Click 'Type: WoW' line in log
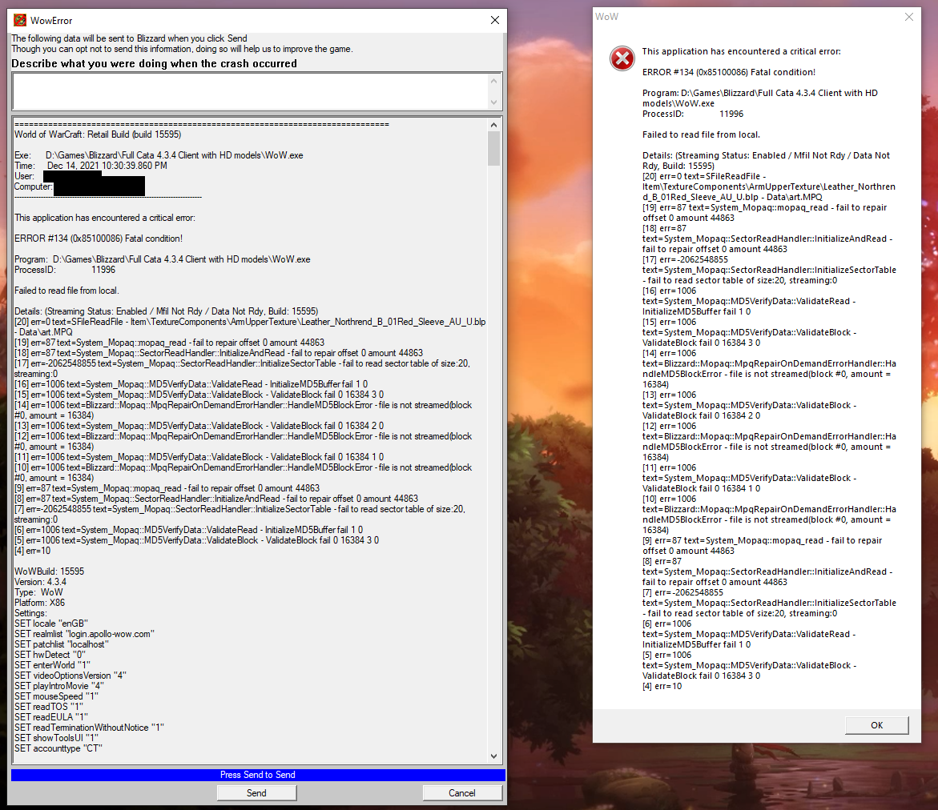 (38, 592)
